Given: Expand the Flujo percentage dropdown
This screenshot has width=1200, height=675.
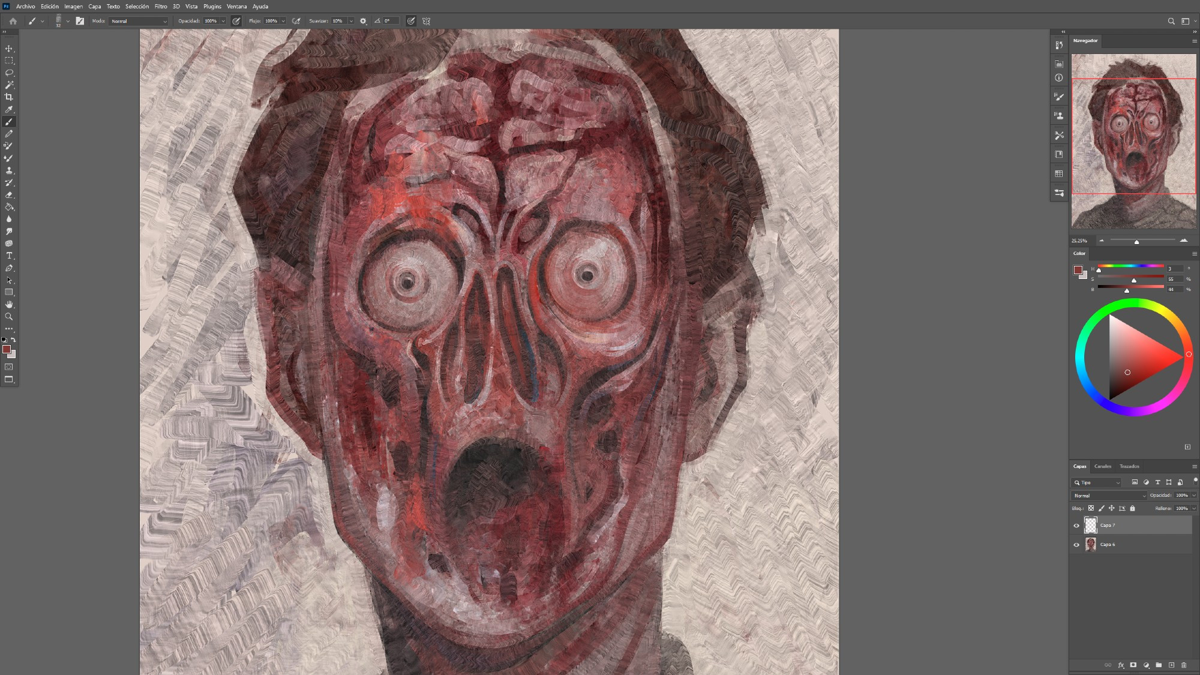Looking at the screenshot, I should pos(283,21).
